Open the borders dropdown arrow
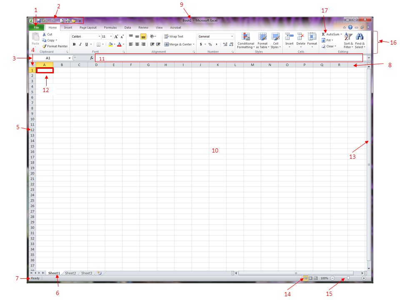 click(x=103, y=45)
